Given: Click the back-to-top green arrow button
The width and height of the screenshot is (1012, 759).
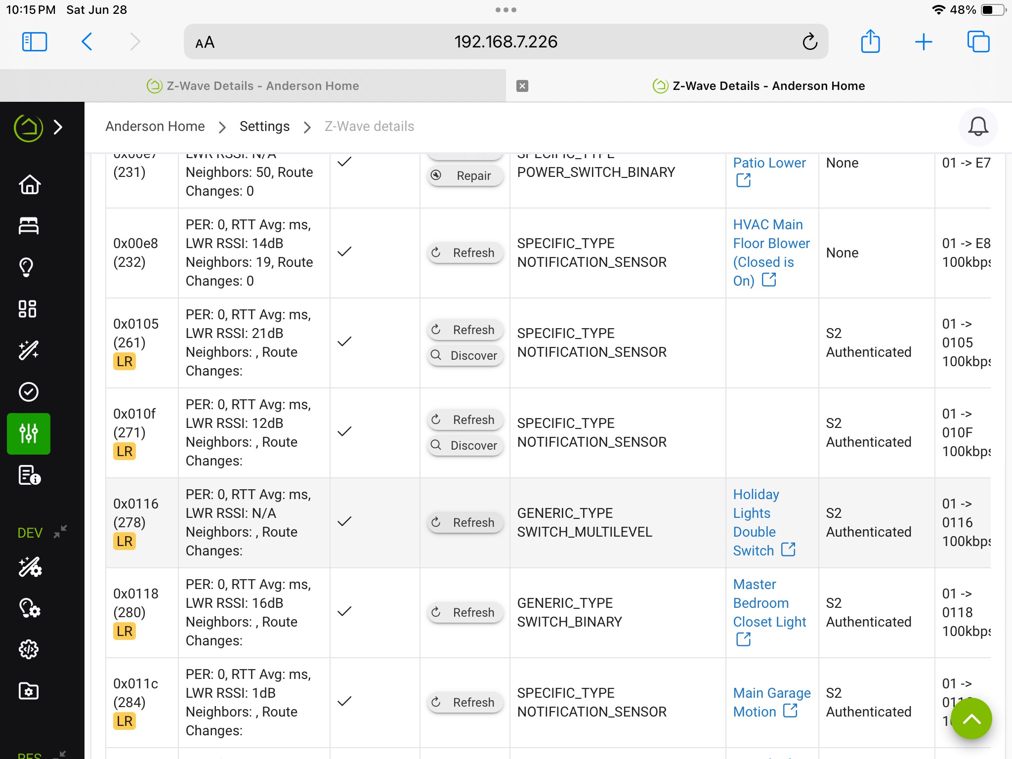Looking at the screenshot, I should pyautogui.click(x=971, y=719).
